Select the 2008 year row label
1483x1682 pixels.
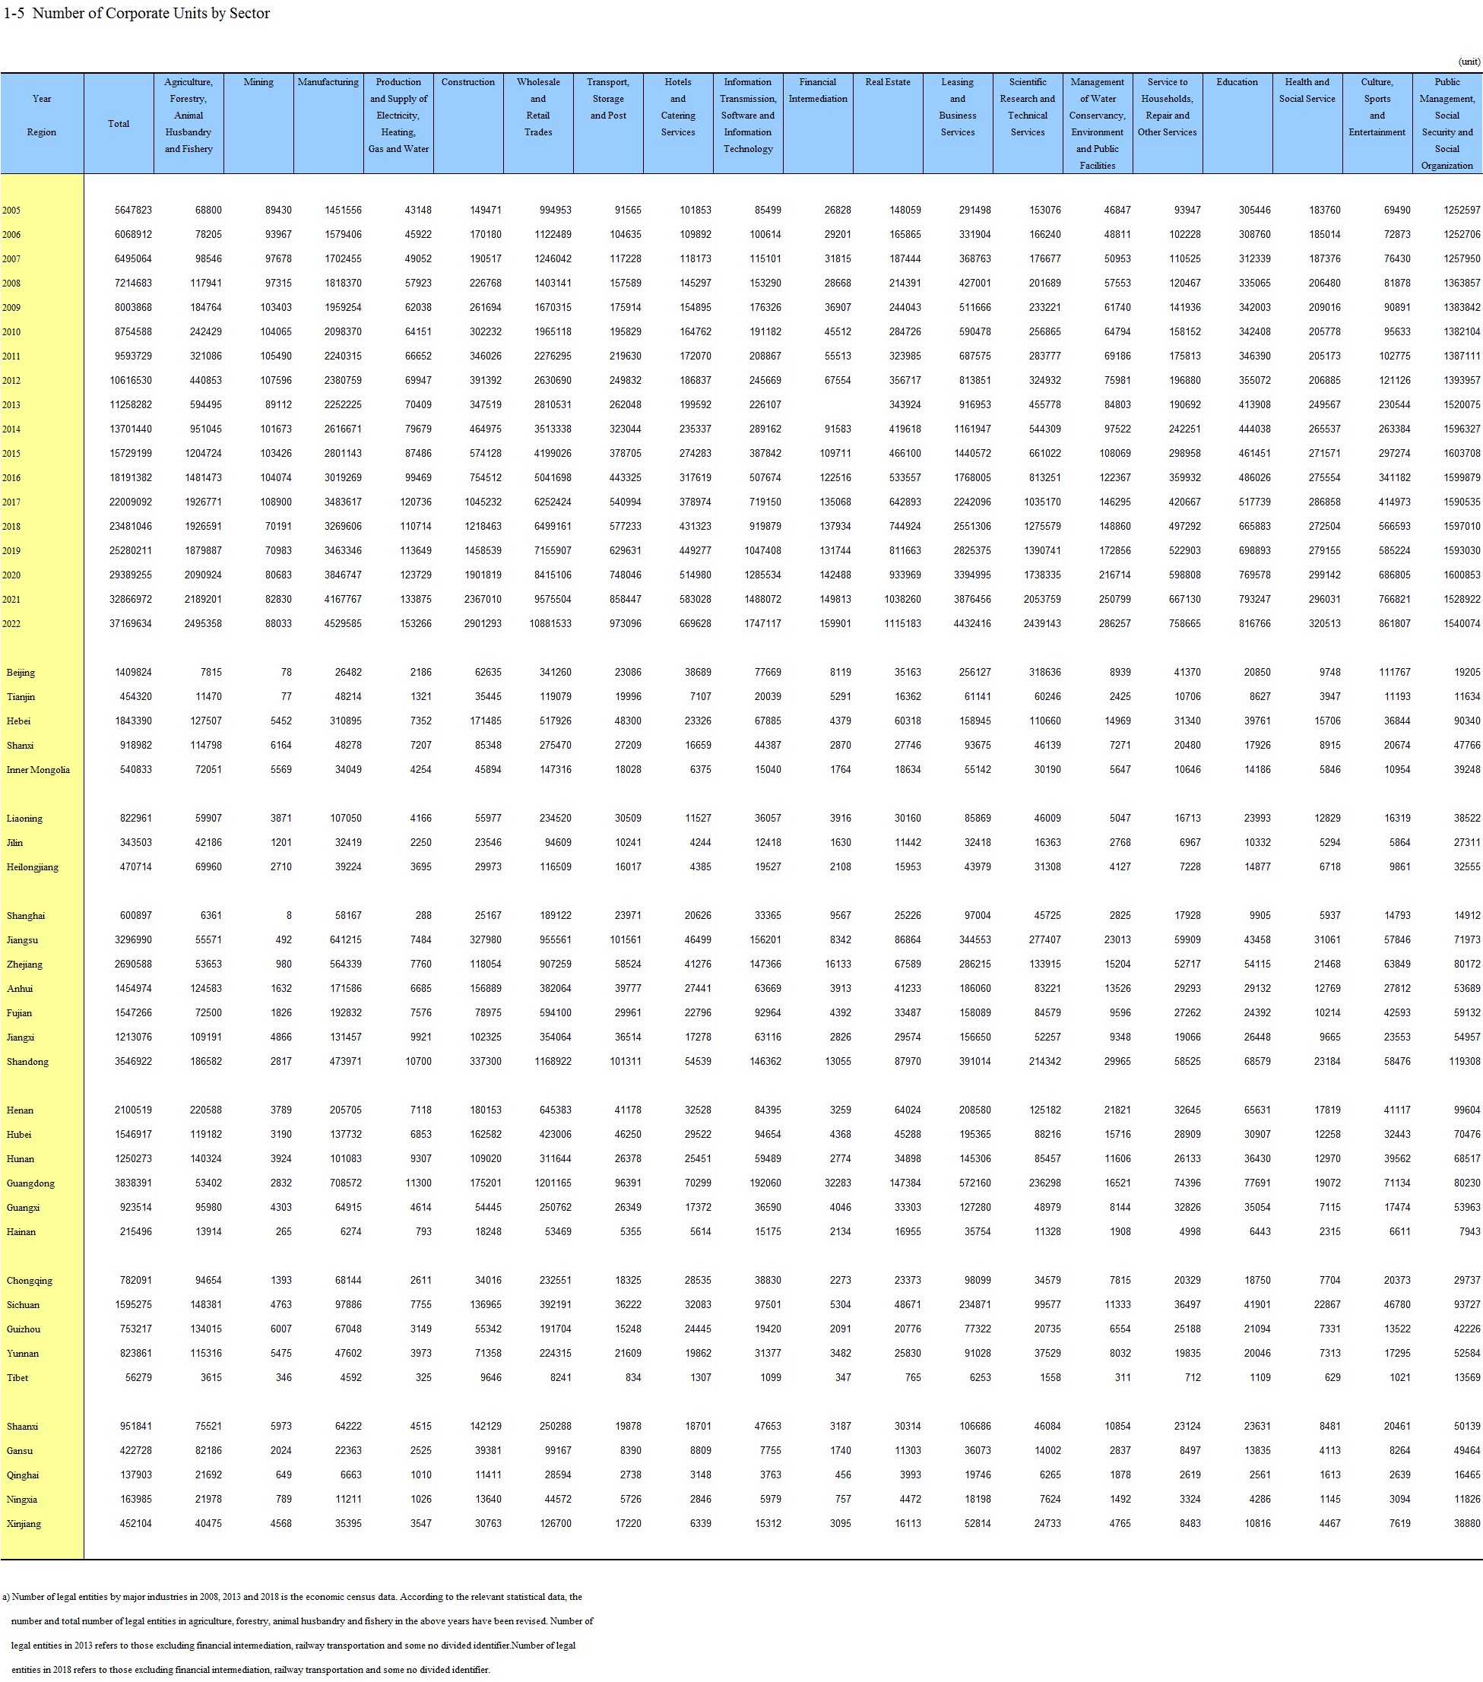coord(11,283)
